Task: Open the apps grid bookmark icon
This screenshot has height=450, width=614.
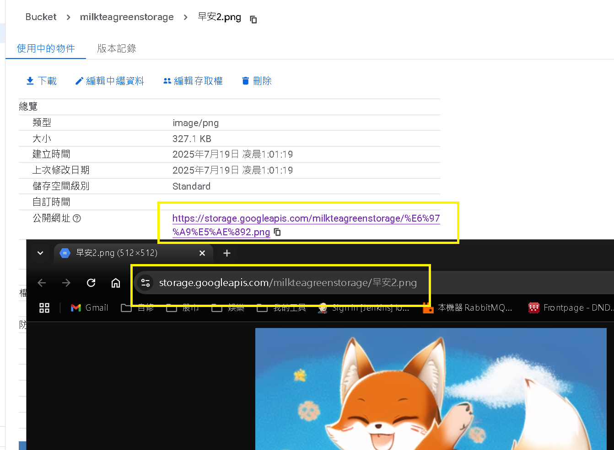Action: 44,308
